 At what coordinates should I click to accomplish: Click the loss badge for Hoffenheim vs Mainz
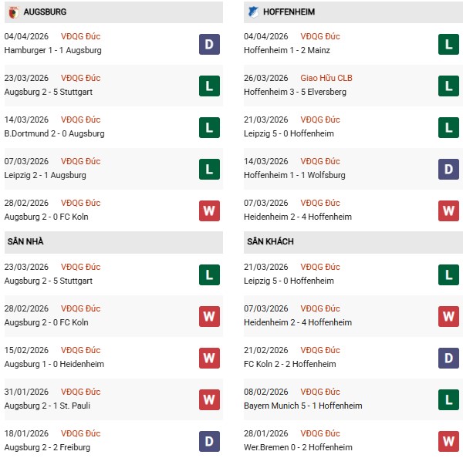point(448,44)
